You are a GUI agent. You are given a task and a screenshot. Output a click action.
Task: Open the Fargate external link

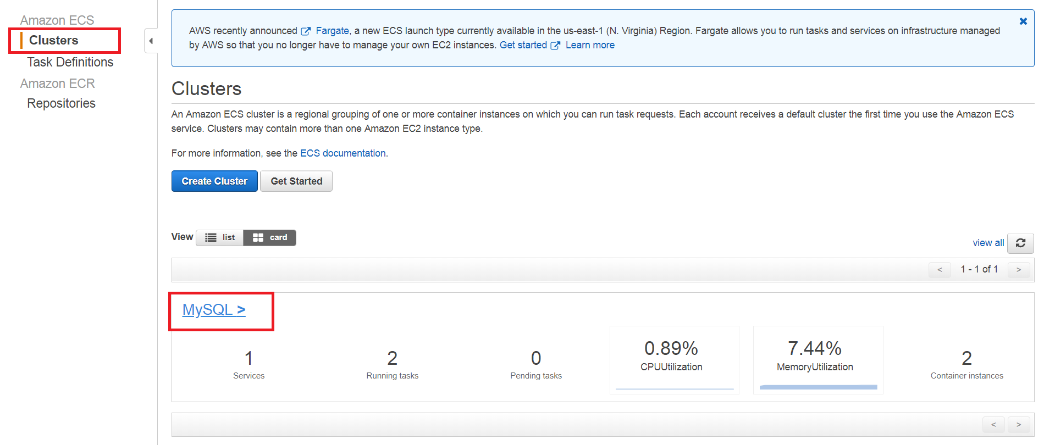(332, 31)
